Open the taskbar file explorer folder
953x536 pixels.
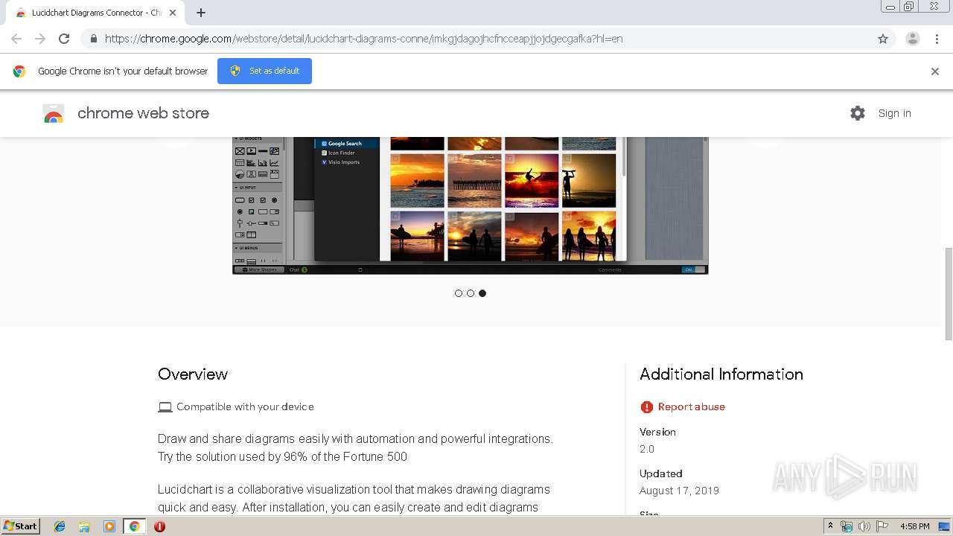(84, 526)
